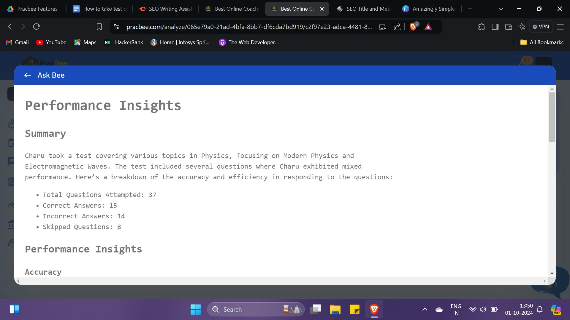Reload the page

point(37,27)
